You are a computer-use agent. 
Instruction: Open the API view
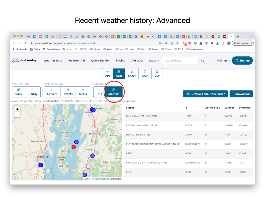pyautogui.click(x=107, y=74)
